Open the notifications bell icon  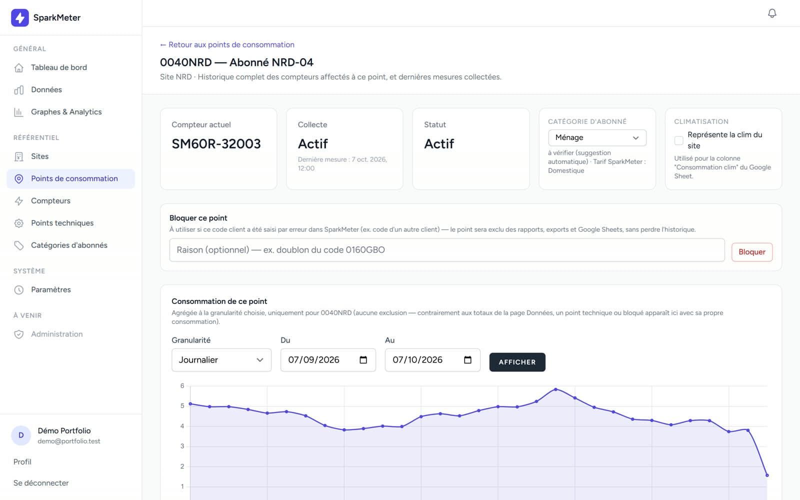(x=772, y=13)
